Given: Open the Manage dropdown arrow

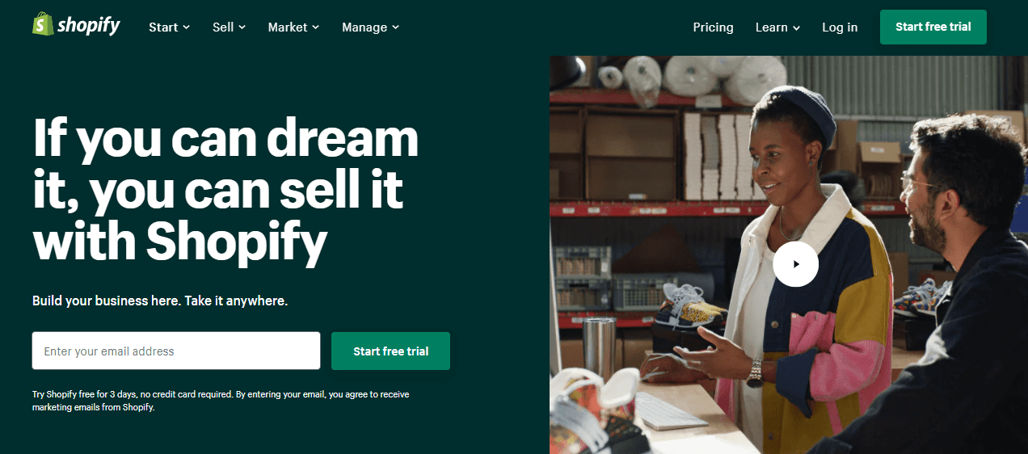Looking at the screenshot, I should coord(396,27).
